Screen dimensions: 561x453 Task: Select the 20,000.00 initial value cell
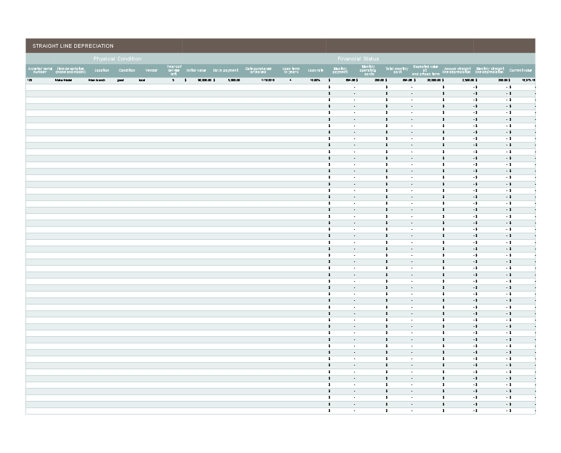click(x=198, y=80)
